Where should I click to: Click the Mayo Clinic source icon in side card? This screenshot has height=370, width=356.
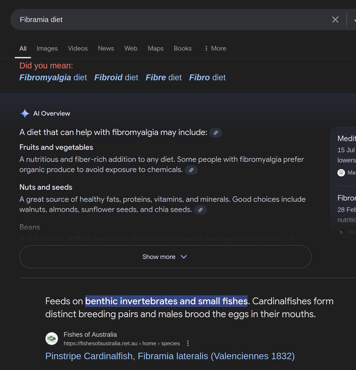pos(341,173)
